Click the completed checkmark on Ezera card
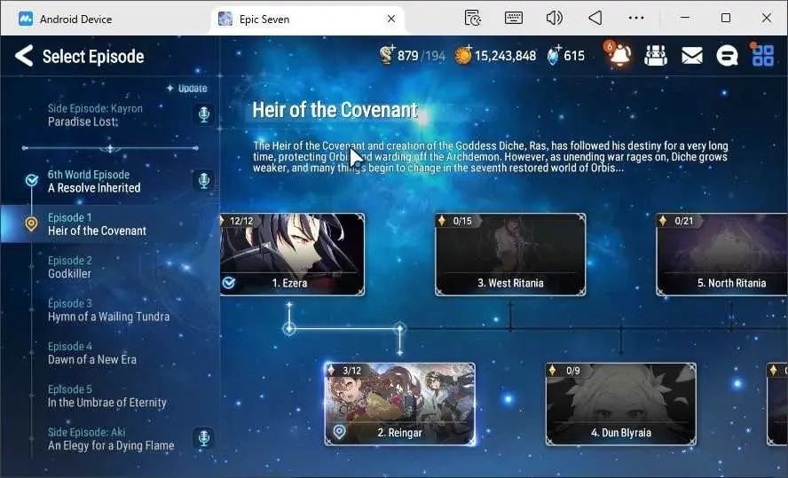Image resolution: width=788 pixels, height=478 pixels. pos(229,283)
